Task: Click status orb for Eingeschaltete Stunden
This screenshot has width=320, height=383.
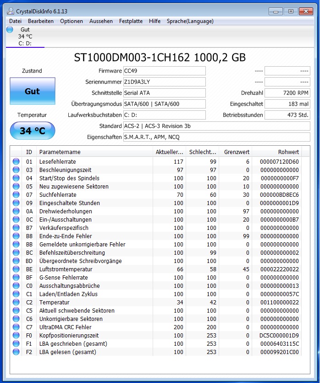Action: (x=16, y=203)
